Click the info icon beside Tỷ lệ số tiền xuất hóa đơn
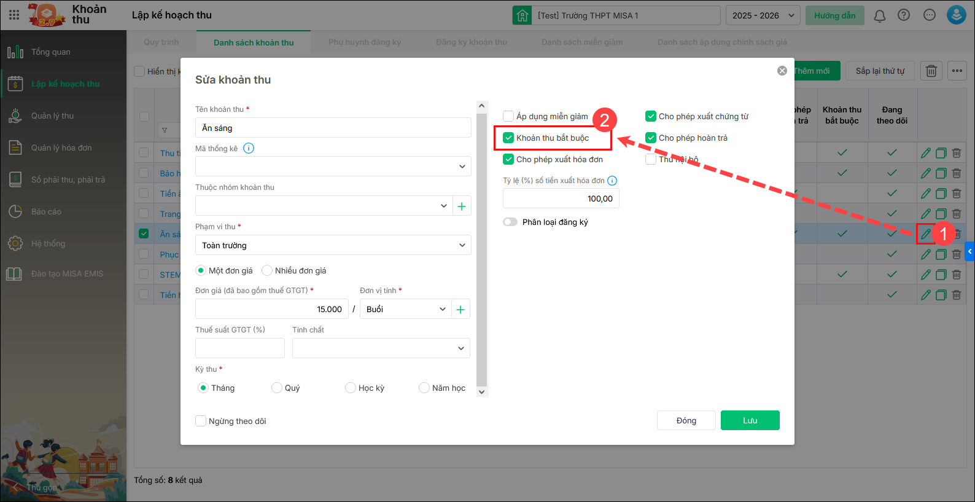The height and width of the screenshot is (502, 975). (612, 181)
